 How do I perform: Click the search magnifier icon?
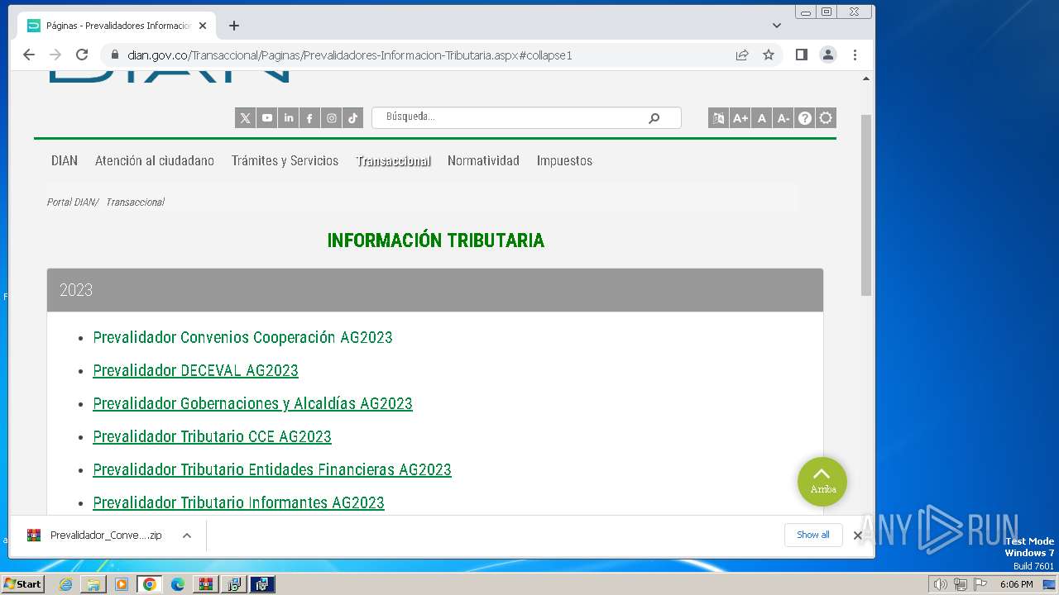coord(654,118)
